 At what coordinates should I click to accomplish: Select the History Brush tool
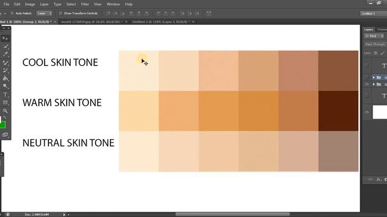[5, 71]
